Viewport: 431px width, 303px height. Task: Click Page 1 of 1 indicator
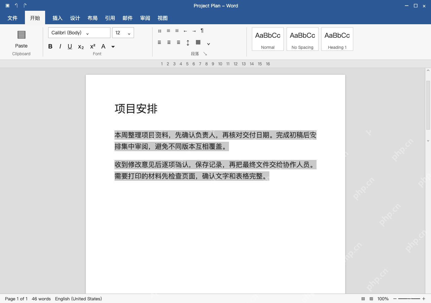(16, 299)
